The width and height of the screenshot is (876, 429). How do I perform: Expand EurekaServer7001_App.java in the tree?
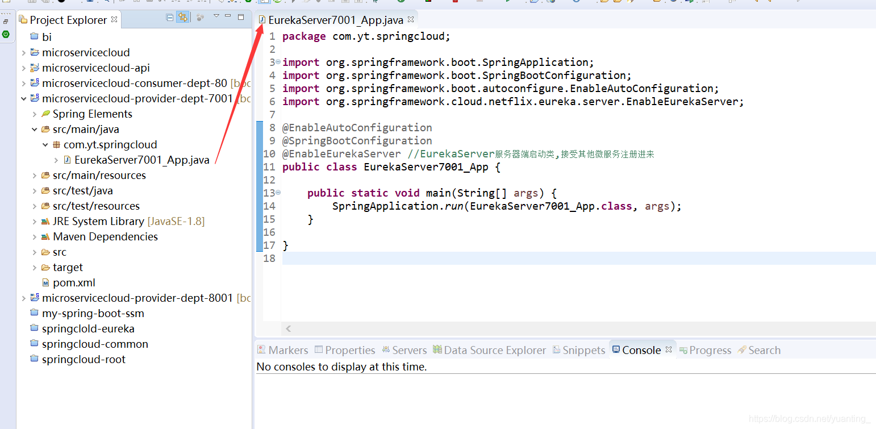[x=56, y=160]
